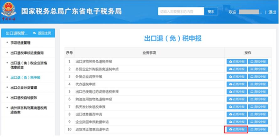
Task: Click 离线申报 for 购进自用货物免退税申报
Action: pyautogui.click(x=258, y=99)
